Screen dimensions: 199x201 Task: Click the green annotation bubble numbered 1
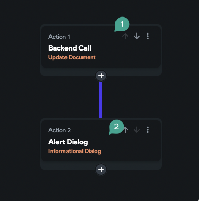click(x=122, y=24)
